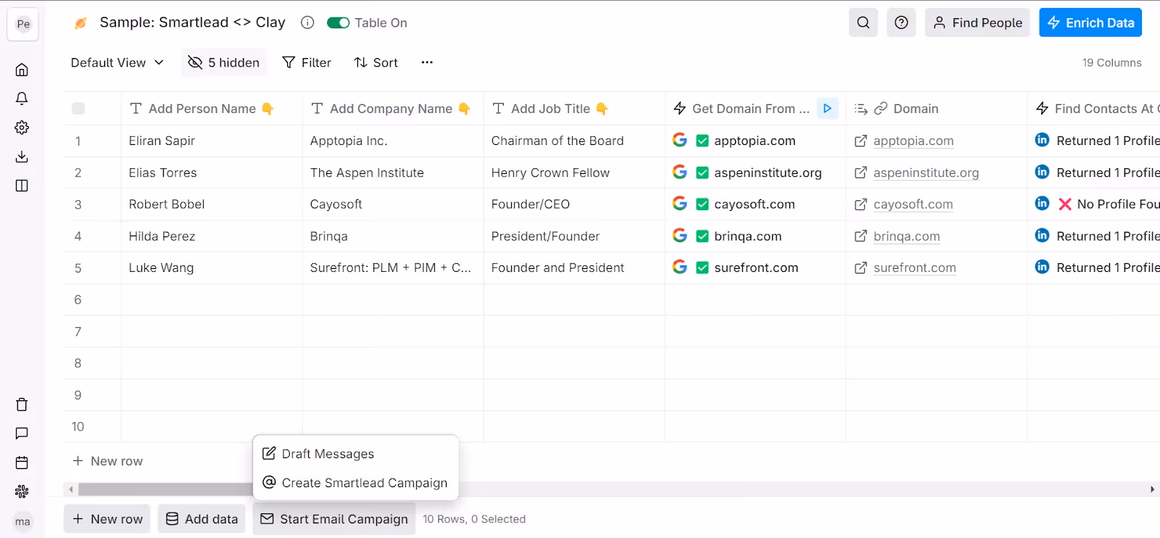Open external link icon for aspeninstitute.org

[861, 173]
